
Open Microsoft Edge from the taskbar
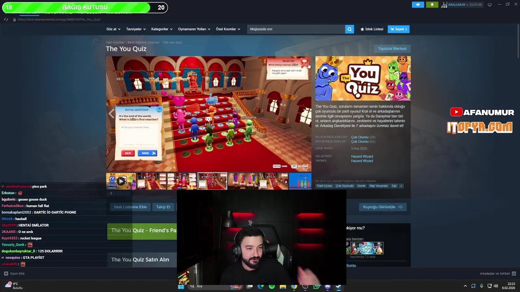pyautogui.click(x=260, y=286)
